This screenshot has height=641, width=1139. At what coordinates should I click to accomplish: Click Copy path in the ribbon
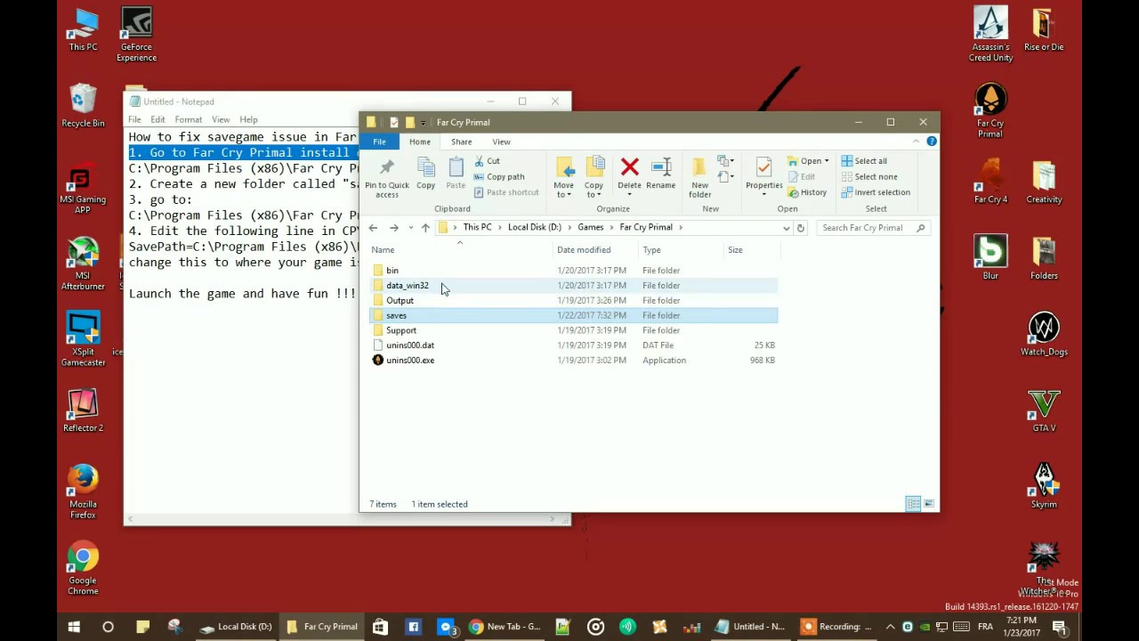(499, 176)
